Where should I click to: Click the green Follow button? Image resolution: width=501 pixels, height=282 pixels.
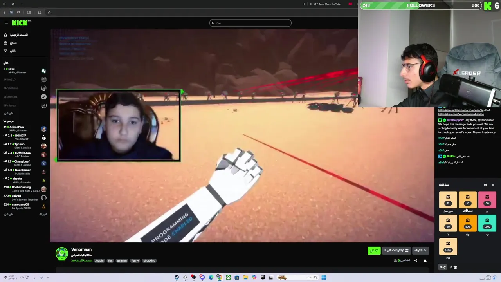[x=374, y=251]
